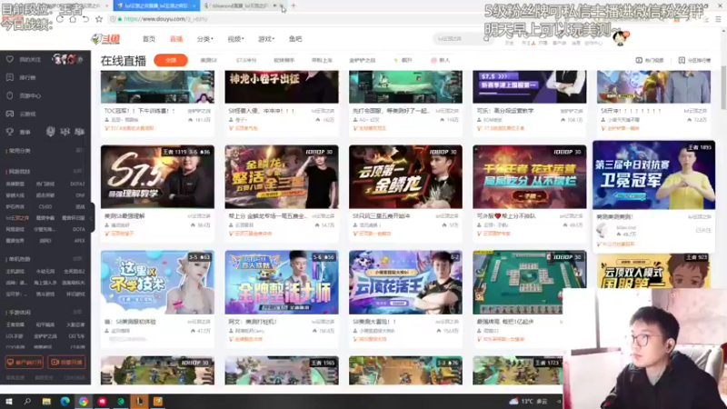Image resolution: width=727 pixels, height=409 pixels.
Task: Open the video icon link in the filter bar
Action: (x=650, y=60)
